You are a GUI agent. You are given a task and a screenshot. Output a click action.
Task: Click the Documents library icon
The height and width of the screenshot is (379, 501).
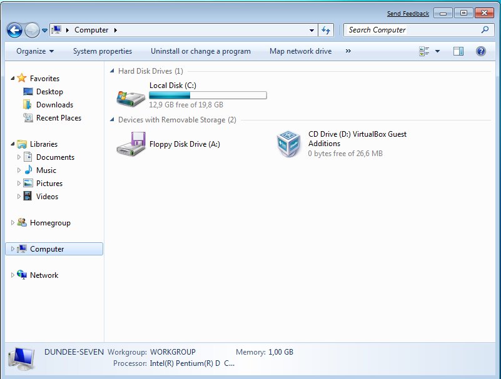(x=28, y=157)
